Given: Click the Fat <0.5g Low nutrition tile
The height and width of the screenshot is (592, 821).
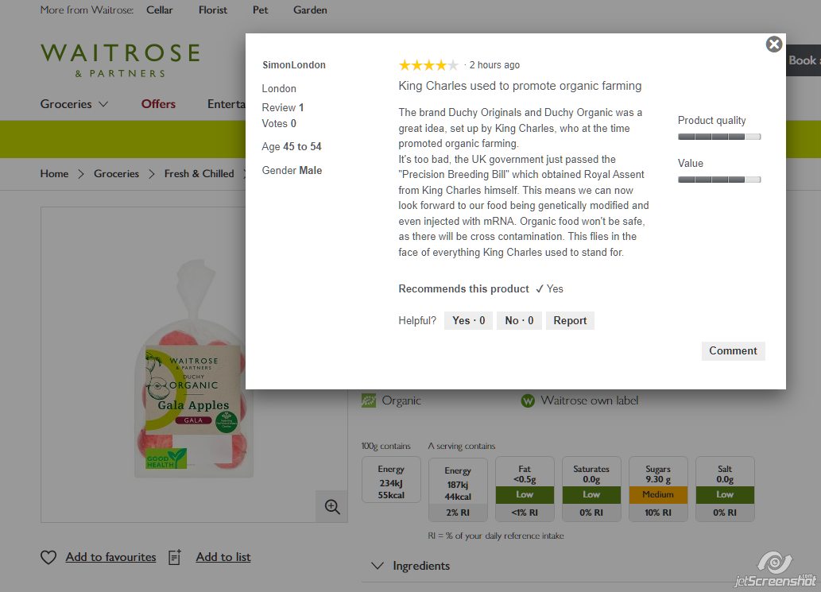Looking at the screenshot, I should [x=525, y=489].
